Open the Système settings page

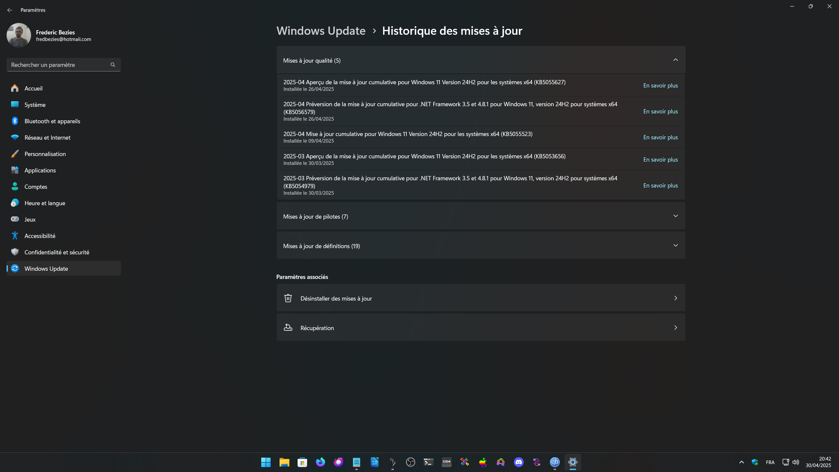coord(64,105)
